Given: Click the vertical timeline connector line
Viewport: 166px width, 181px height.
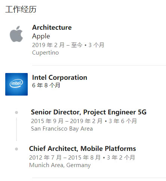Looking at the screenshot, I should pos(16,129).
